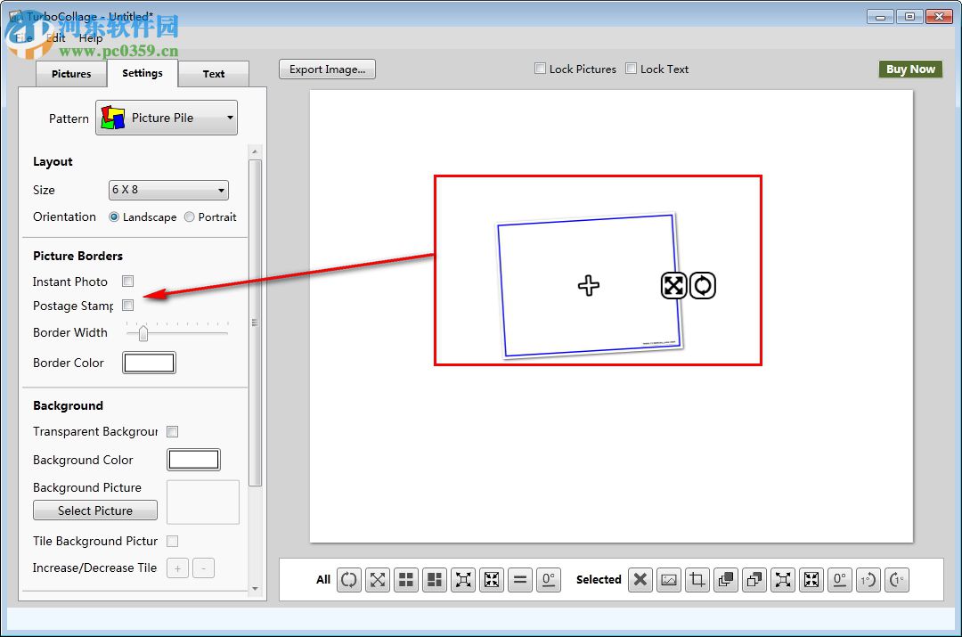Increase tile with plus button

177,568
